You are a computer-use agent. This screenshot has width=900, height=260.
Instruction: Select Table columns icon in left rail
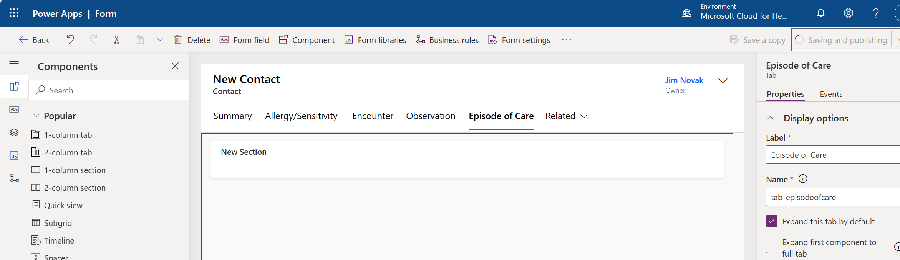point(14,110)
